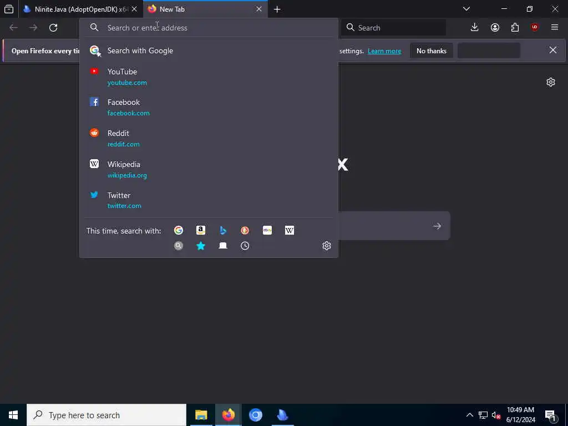Search in History clock icon
Viewport: 568px width, 426px height.
(x=245, y=246)
